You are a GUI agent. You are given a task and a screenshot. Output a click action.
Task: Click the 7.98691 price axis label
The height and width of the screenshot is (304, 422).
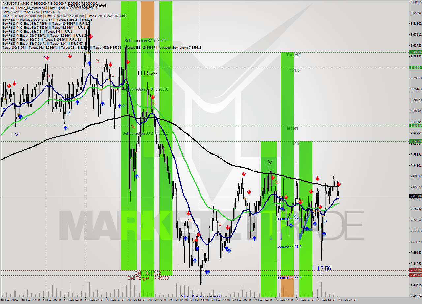coord(416,154)
